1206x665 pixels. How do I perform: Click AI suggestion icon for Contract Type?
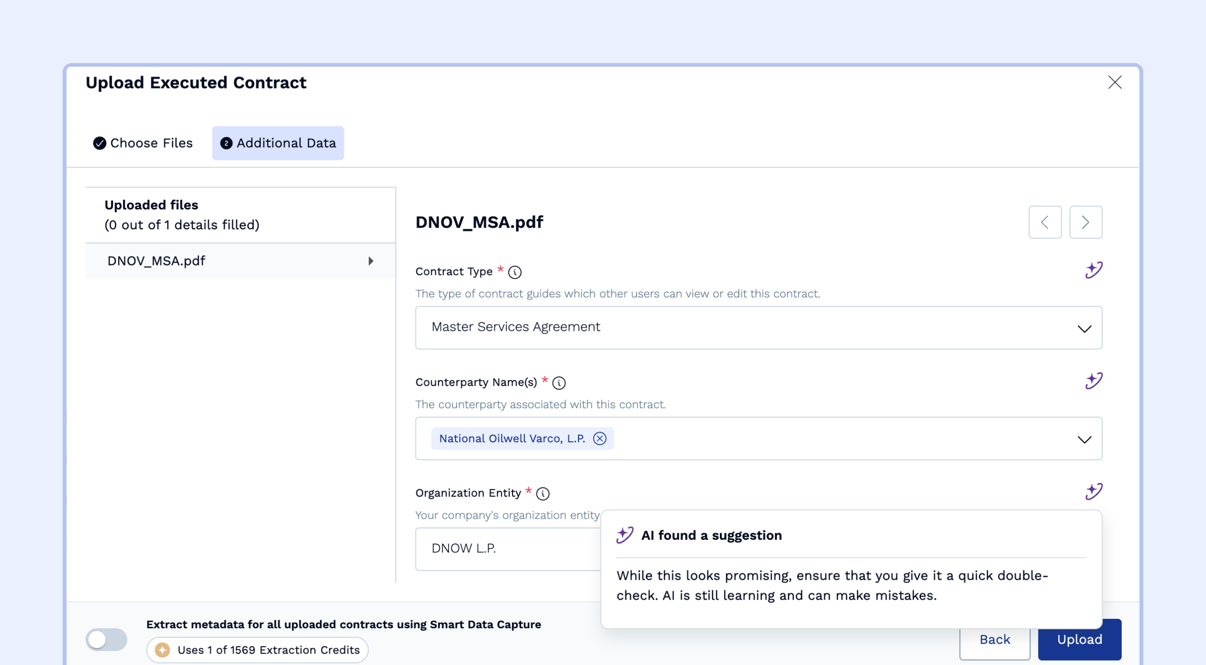point(1093,270)
